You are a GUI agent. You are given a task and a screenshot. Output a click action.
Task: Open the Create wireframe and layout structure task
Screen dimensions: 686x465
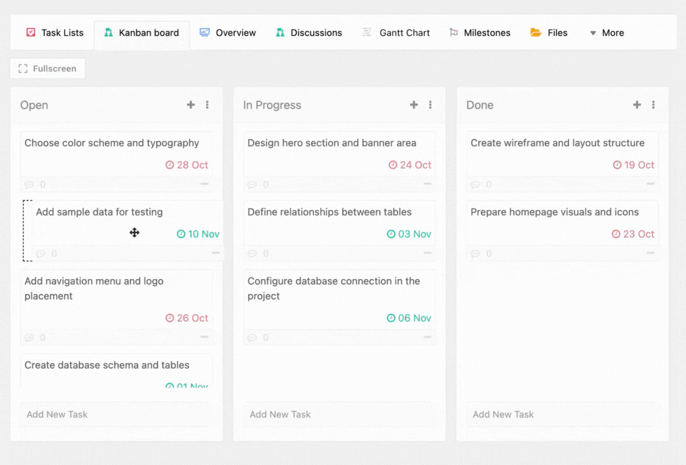(x=555, y=143)
